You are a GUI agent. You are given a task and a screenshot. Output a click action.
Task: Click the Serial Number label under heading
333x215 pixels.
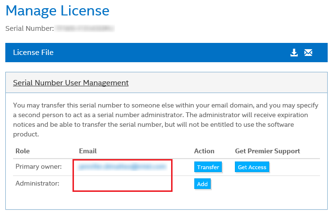click(29, 28)
